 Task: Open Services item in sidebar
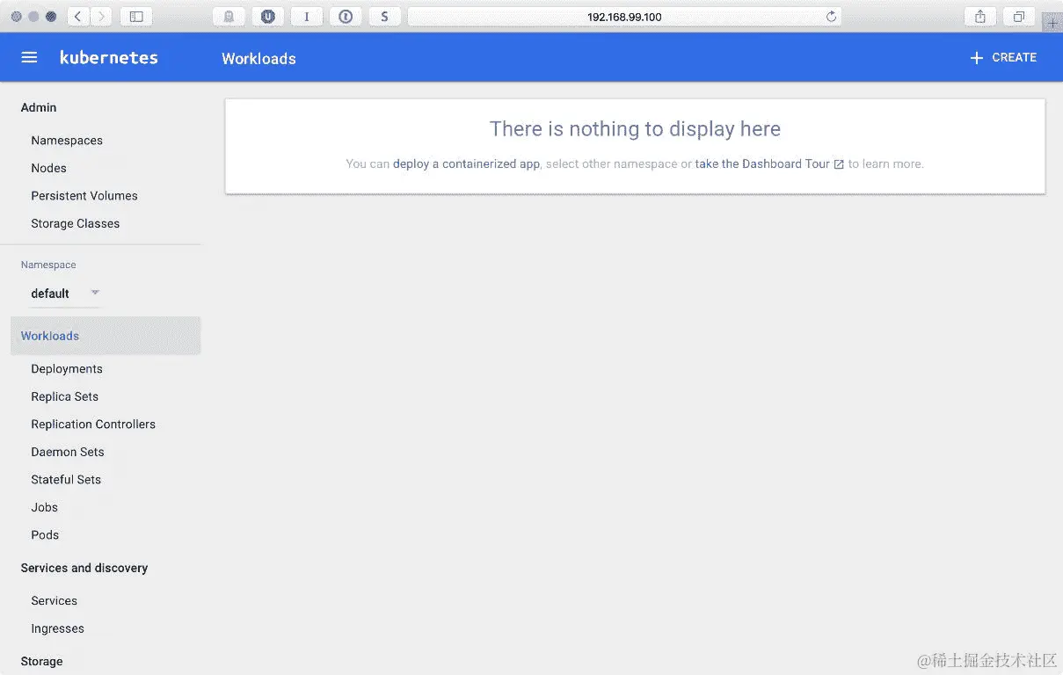click(x=55, y=601)
